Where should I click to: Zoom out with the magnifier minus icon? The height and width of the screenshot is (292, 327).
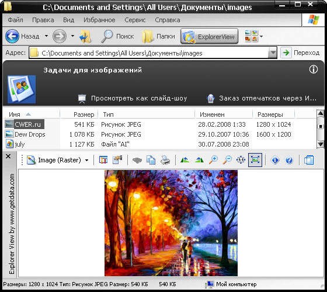coord(227,160)
